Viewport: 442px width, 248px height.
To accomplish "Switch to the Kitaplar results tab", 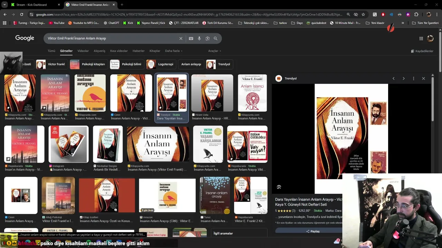I will pos(155,51).
